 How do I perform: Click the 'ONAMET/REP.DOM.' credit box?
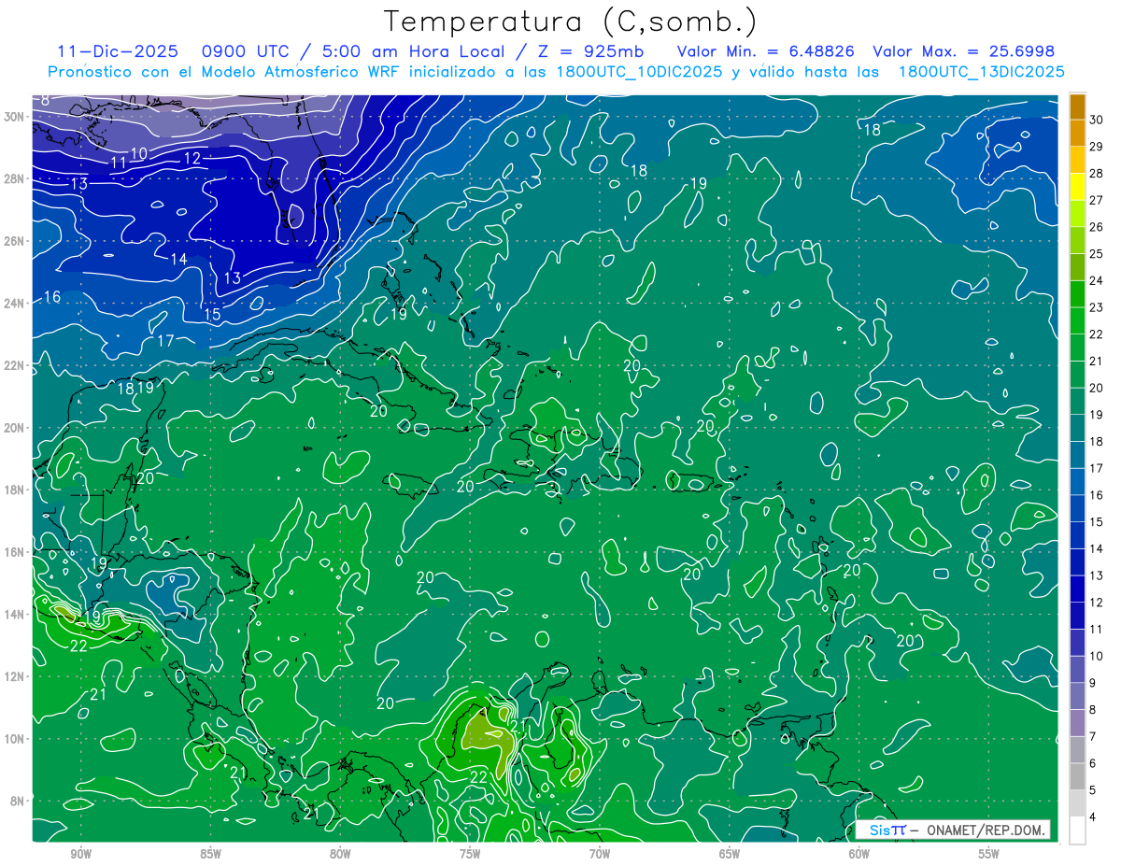click(x=953, y=830)
